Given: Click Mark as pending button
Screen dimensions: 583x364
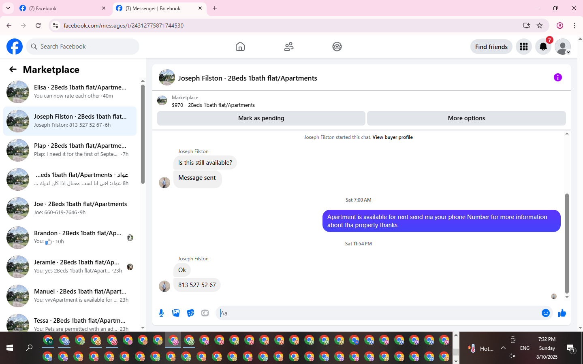Looking at the screenshot, I should coord(261,118).
